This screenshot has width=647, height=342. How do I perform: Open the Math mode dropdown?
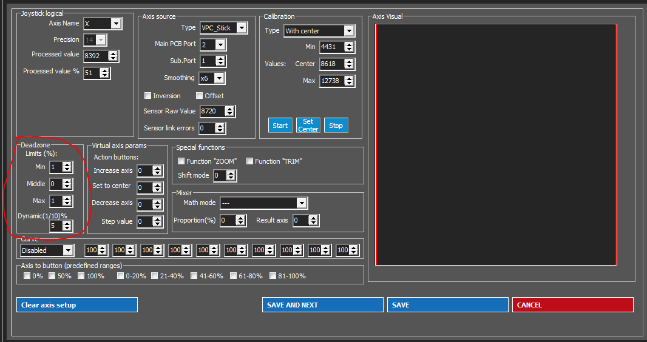[x=302, y=203]
